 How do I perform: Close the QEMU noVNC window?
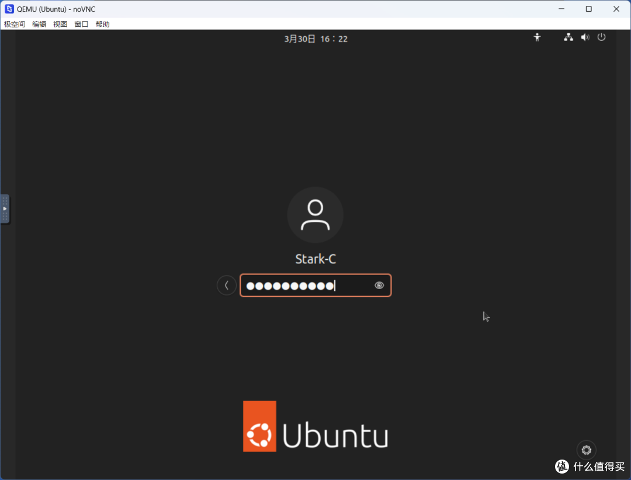[616, 9]
